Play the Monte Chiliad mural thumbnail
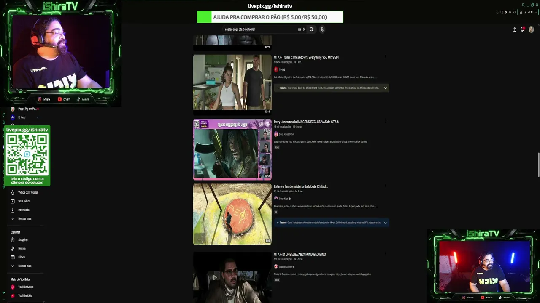Viewport: 540px width, 303px height. [x=232, y=214]
